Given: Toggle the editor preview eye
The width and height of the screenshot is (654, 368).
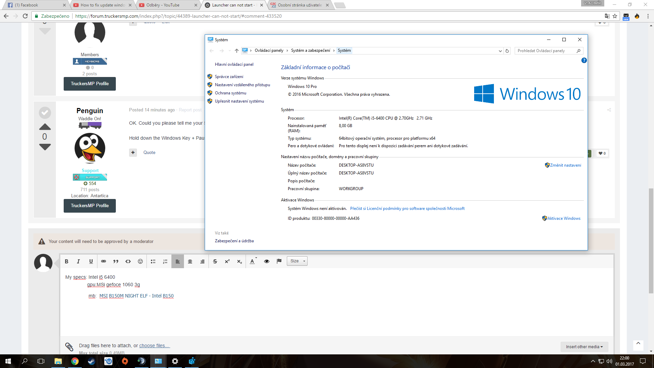Looking at the screenshot, I should click(x=267, y=261).
